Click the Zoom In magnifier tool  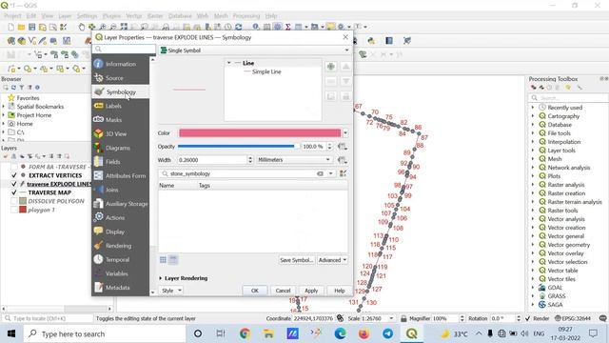tap(103, 27)
